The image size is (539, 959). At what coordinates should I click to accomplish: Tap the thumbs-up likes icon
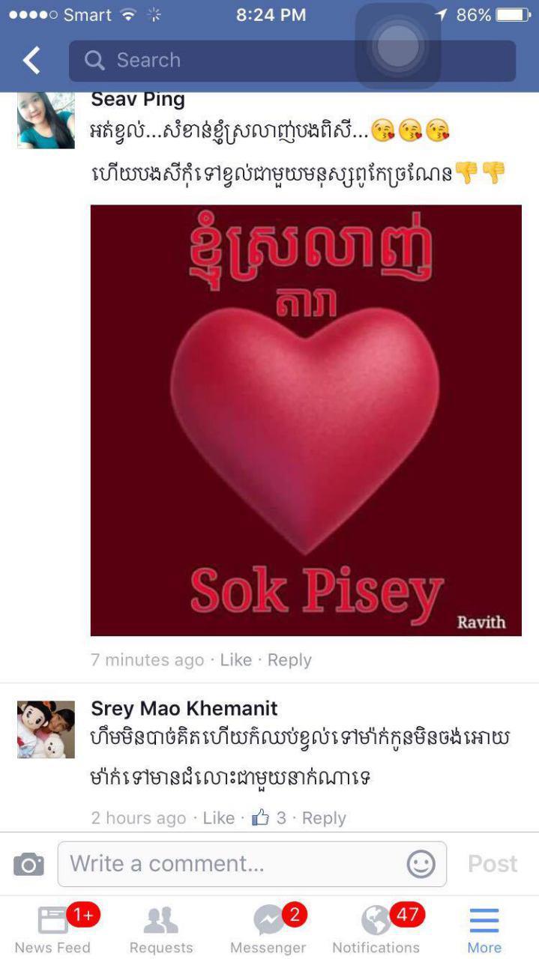click(260, 817)
